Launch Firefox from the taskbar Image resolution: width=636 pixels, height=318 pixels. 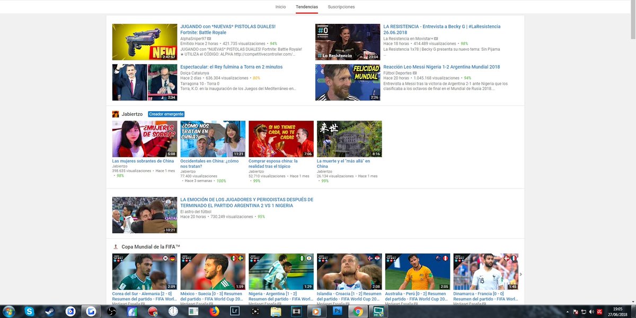pyautogui.click(x=215, y=311)
